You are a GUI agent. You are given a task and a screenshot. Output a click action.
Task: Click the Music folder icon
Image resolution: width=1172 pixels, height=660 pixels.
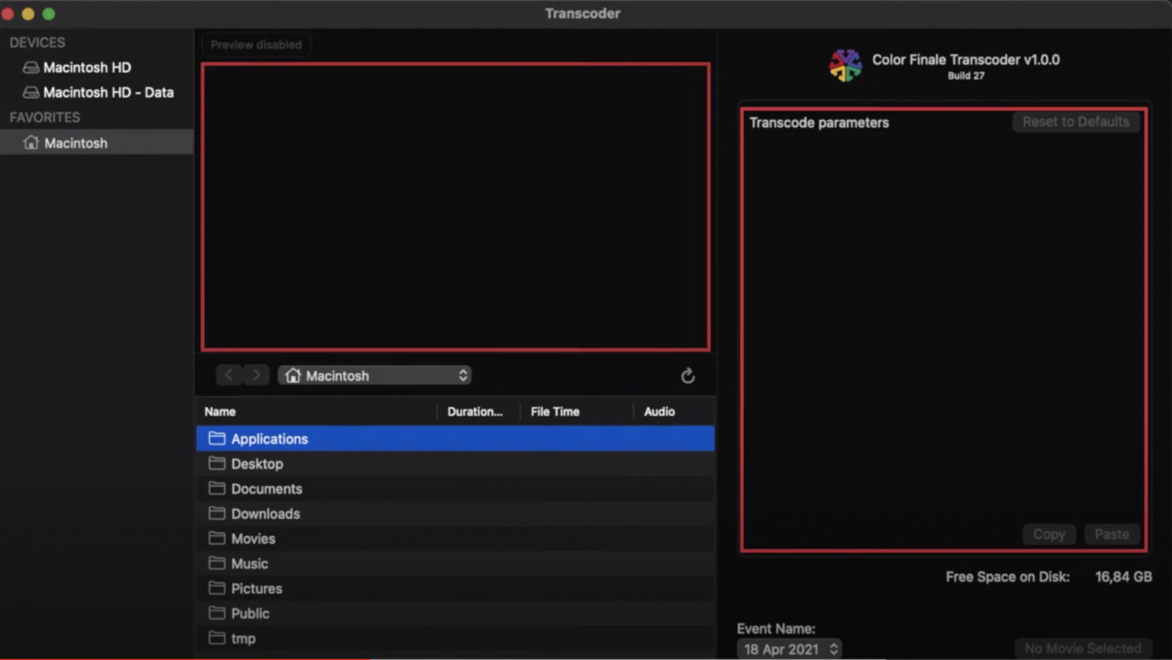coord(215,563)
